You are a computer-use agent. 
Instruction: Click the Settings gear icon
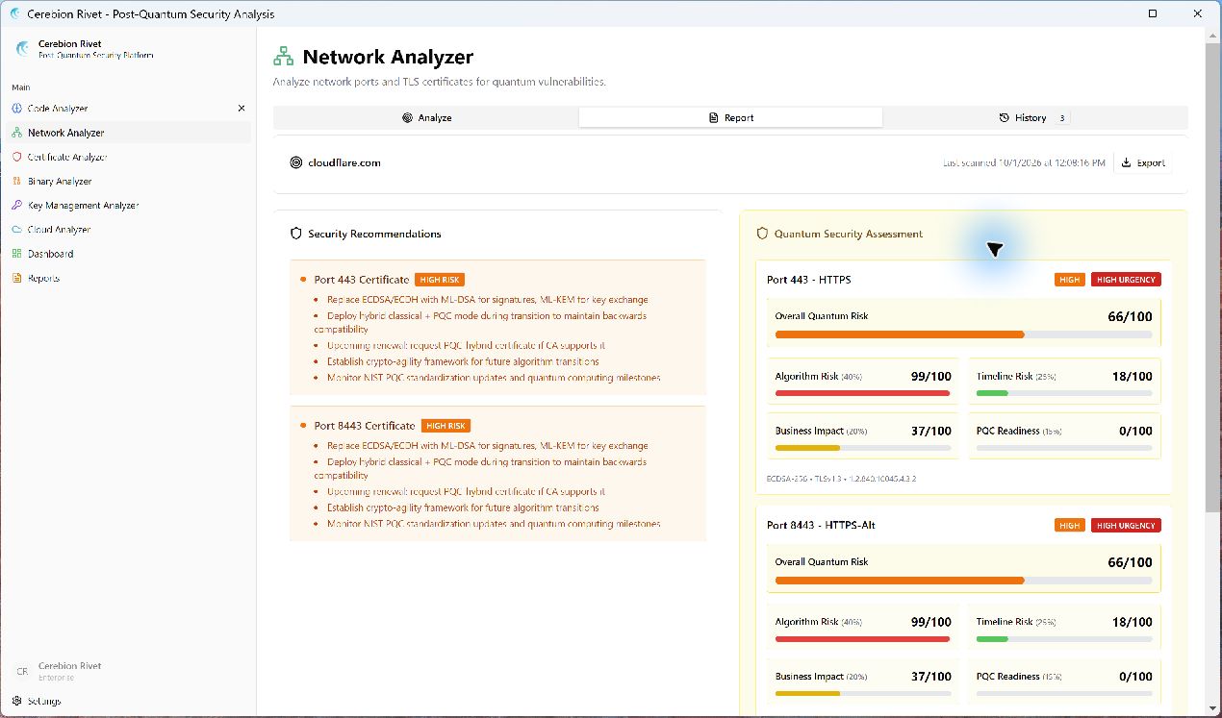[16, 701]
